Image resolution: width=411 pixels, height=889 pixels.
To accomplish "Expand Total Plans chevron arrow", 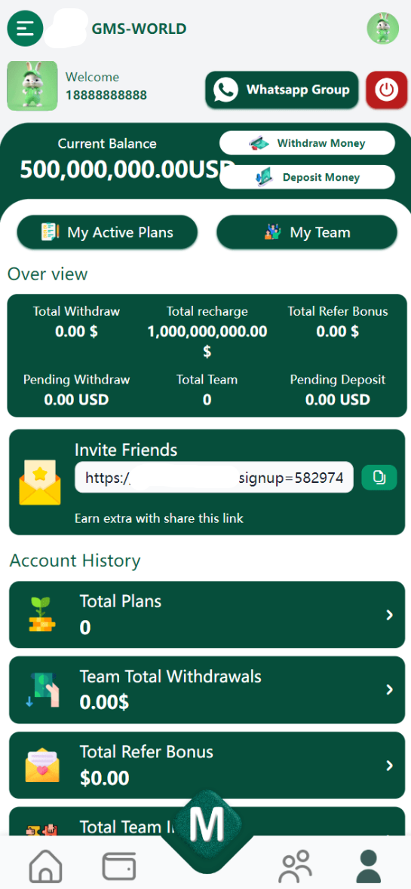I will [389, 615].
